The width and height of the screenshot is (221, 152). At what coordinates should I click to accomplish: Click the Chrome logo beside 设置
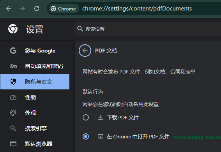(x=13, y=29)
